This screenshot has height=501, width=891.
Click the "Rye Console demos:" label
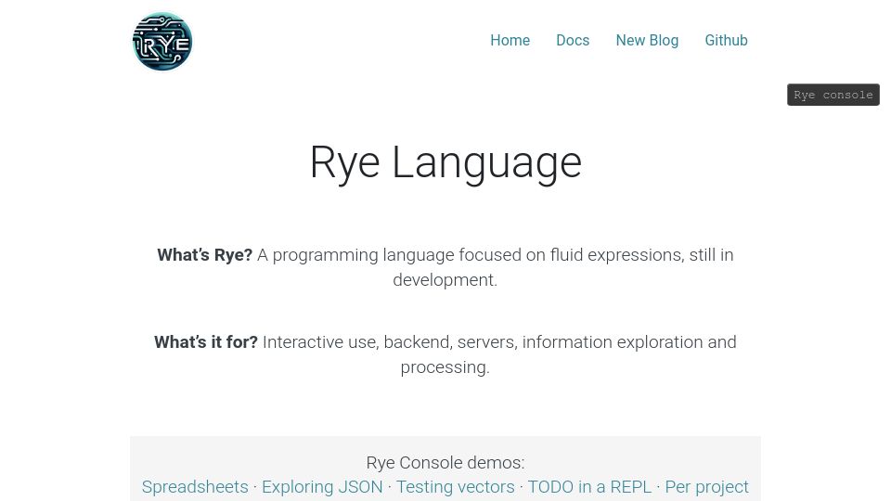(445, 462)
